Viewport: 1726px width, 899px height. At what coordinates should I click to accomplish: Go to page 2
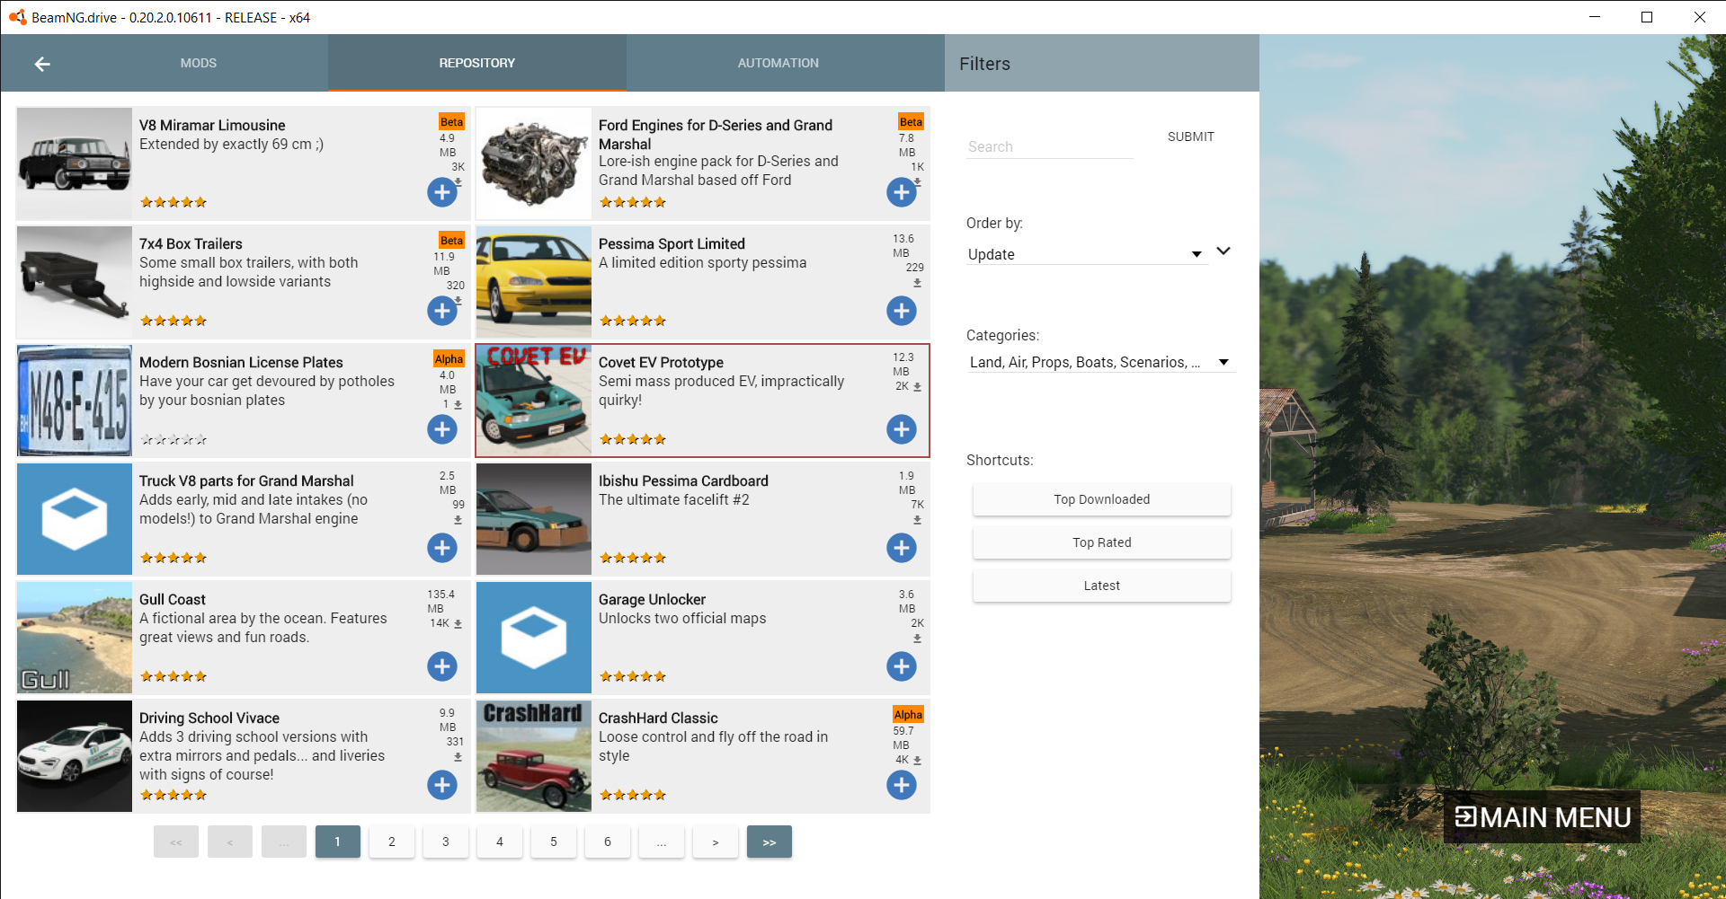[392, 842]
